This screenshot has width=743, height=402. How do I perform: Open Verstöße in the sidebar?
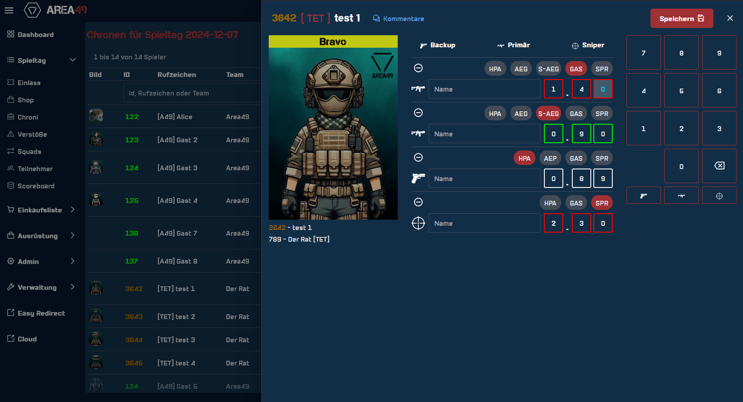[x=27, y=134]
